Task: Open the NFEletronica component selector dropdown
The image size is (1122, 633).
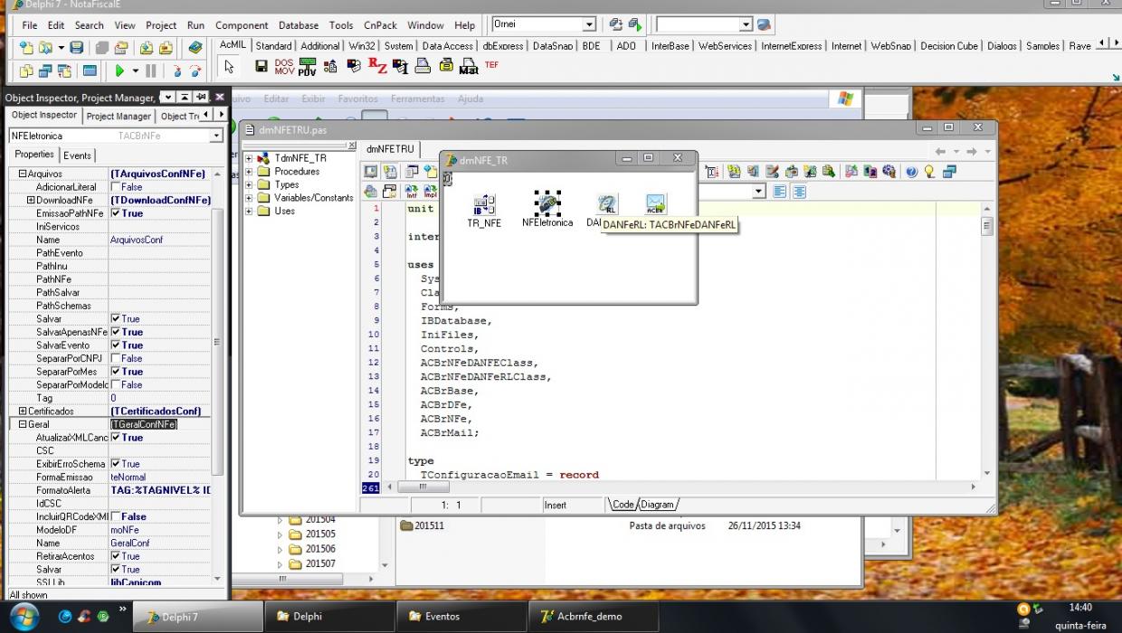Action: 216,136
